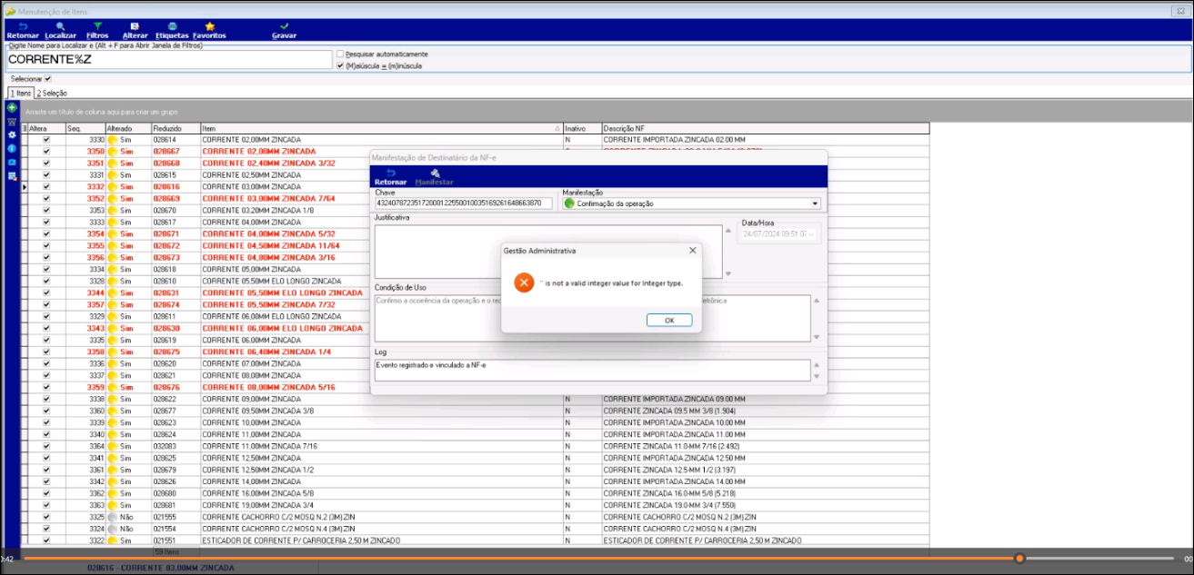Open the Data/Hora dropdown
The width and height of the screenshot is (1194, 575).
[812, 234]
